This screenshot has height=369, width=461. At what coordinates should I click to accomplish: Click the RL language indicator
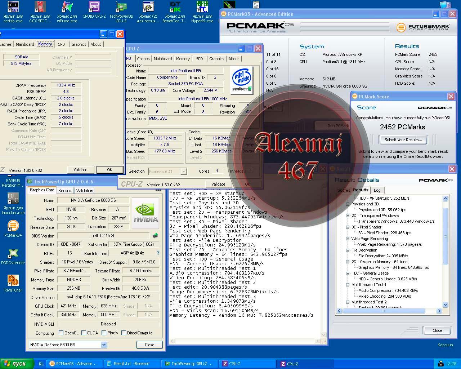coord(41,364)
